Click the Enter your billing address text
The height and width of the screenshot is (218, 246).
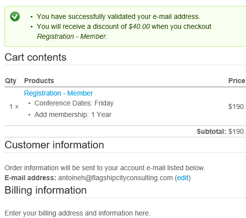tap(78, 213)
